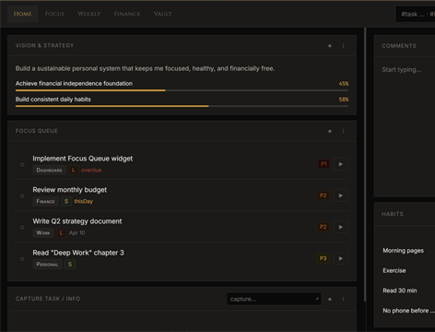Open the Home tab
The height and width of the screenshot is (332, 435).
click(x=22, y=14)
